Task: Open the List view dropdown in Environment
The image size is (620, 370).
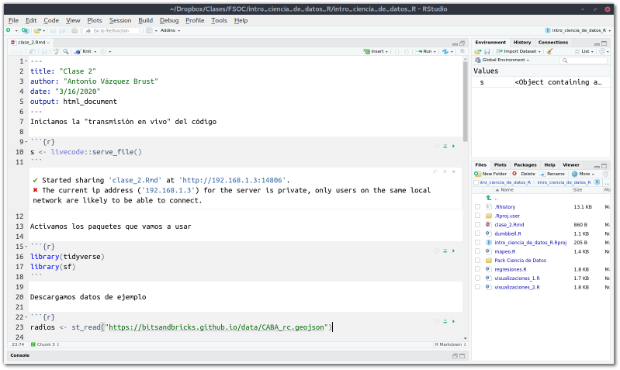Action: coord(584,51)
